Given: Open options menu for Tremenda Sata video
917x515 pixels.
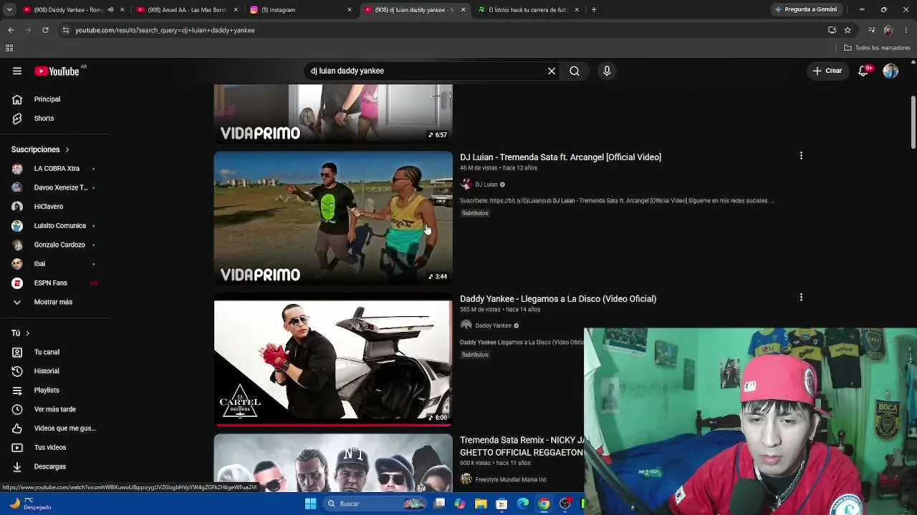Looking at the screenshot, I should (x=801, y=156).
